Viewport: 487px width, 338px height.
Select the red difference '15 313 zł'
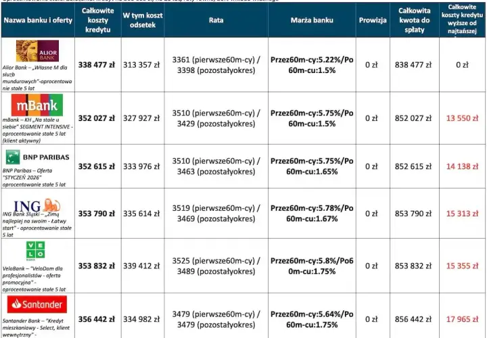pyautogui.click(x=462, y=214)
